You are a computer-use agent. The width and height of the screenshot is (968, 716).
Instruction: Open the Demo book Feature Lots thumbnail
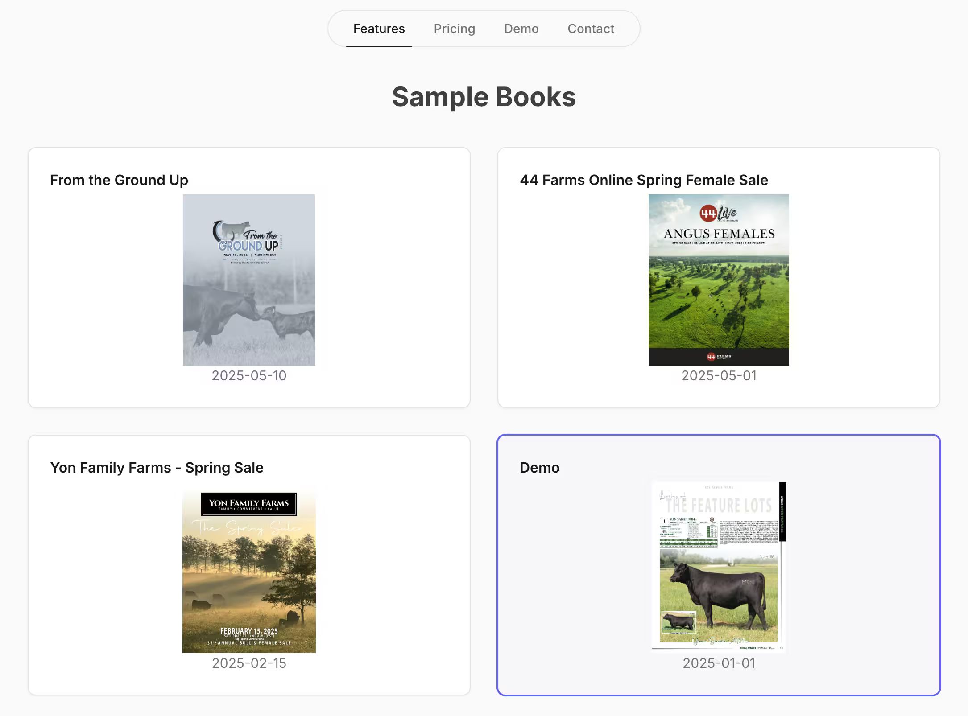(719, 568)
